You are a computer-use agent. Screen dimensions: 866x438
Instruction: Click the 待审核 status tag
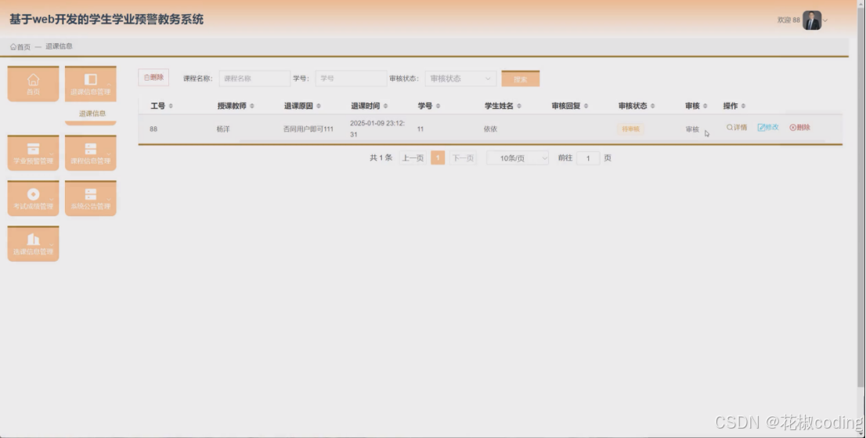click(631, 129)
